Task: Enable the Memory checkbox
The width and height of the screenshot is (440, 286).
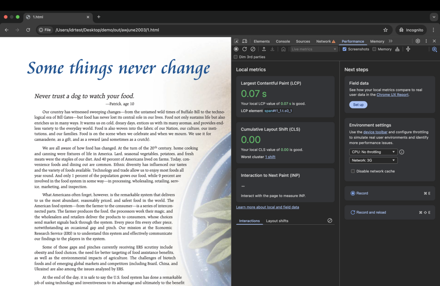Action: coord(374,49)
